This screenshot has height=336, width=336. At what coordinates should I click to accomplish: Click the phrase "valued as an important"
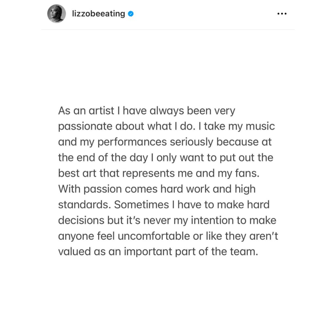[x=115, y=252]
